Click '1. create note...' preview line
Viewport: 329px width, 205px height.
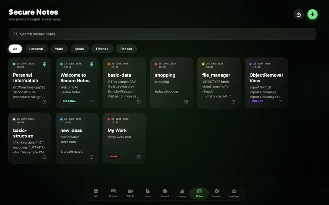pos(72,152)
